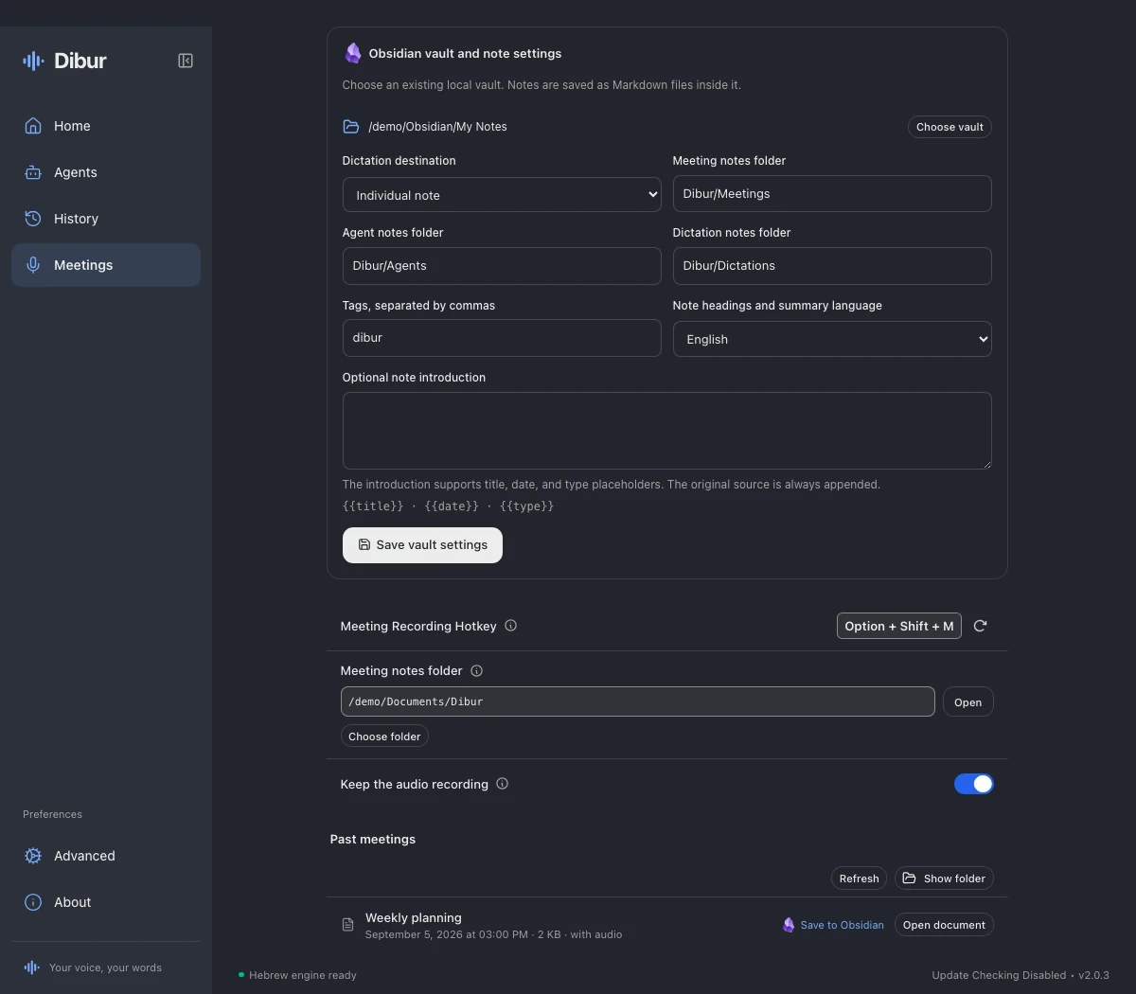This screenshot has height=994, width=1136.
Task: Go to History page
Action: (106, 219)
